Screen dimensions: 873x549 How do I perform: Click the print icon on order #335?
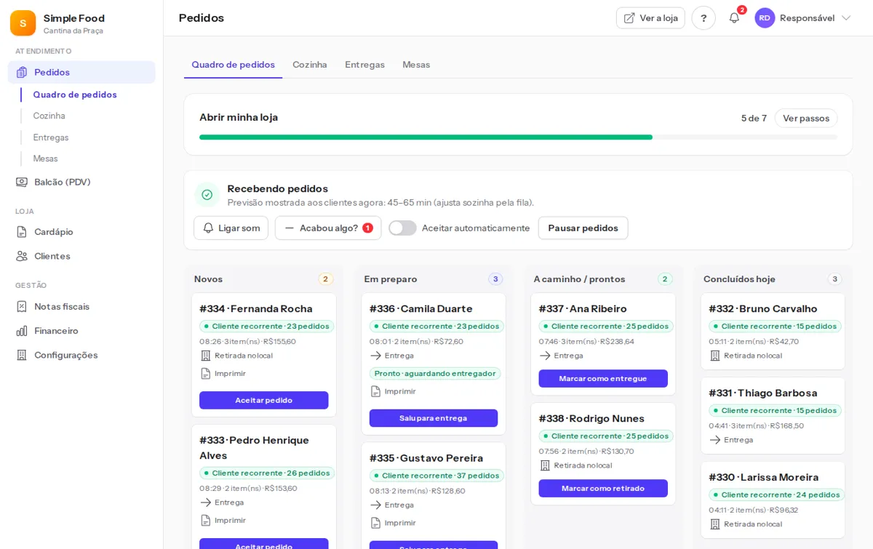coord(375,523)
